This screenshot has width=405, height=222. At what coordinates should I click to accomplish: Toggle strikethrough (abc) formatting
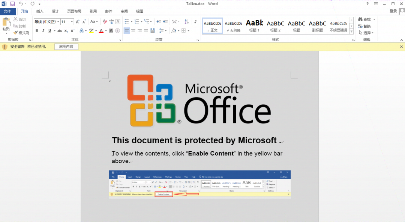60,31
